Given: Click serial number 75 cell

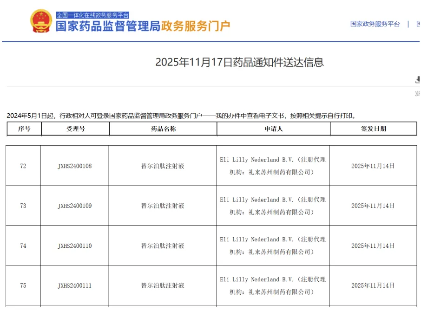Looking at the screenshot, I should [23, 285].
